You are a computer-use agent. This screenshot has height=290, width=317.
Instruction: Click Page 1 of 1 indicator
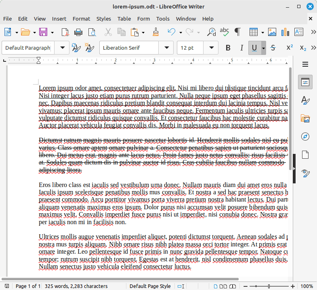coord(28,286)
